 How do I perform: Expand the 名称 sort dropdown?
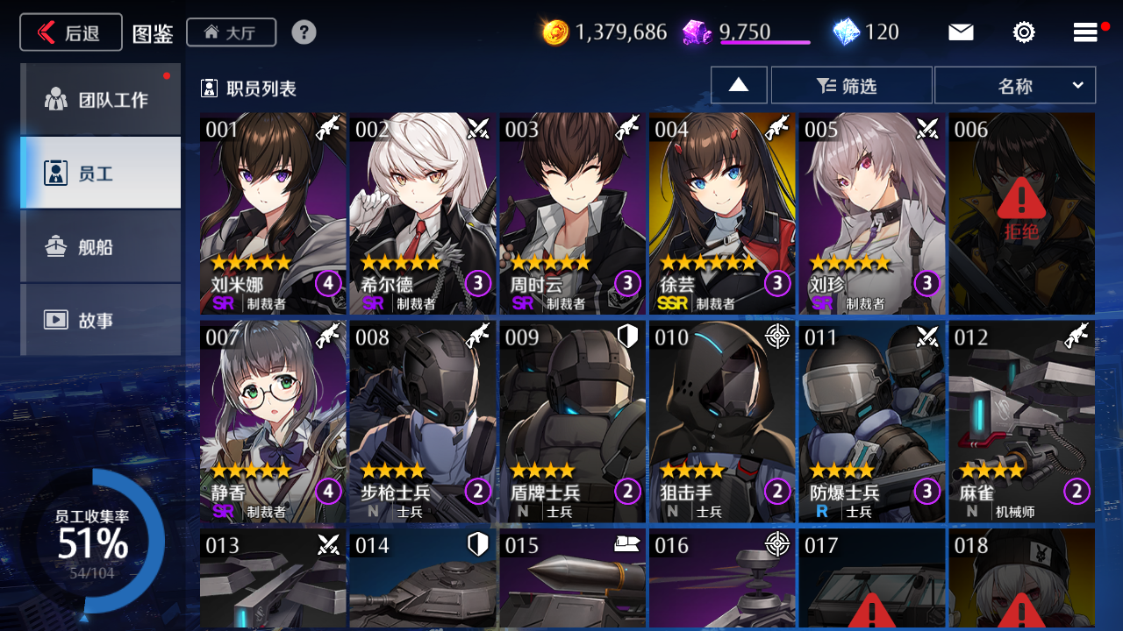(x=1015, y=85)
